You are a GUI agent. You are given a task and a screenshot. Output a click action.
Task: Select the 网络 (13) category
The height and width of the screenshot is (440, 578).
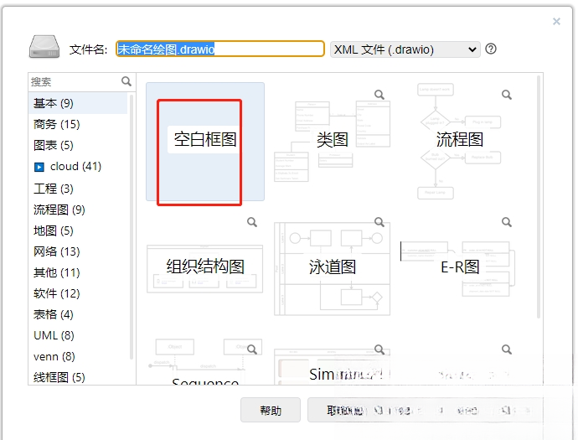coord(57,251)
